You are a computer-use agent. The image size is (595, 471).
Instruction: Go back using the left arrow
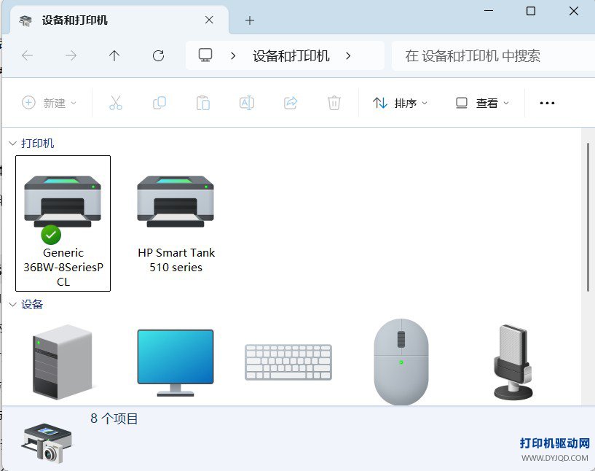(x=28, y=56)
